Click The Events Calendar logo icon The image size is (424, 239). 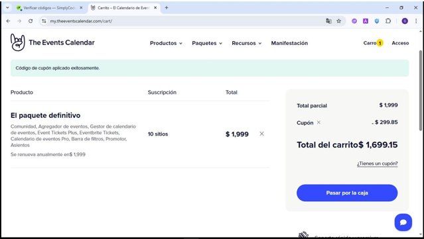pyautogui.click(x=17, y=42)
